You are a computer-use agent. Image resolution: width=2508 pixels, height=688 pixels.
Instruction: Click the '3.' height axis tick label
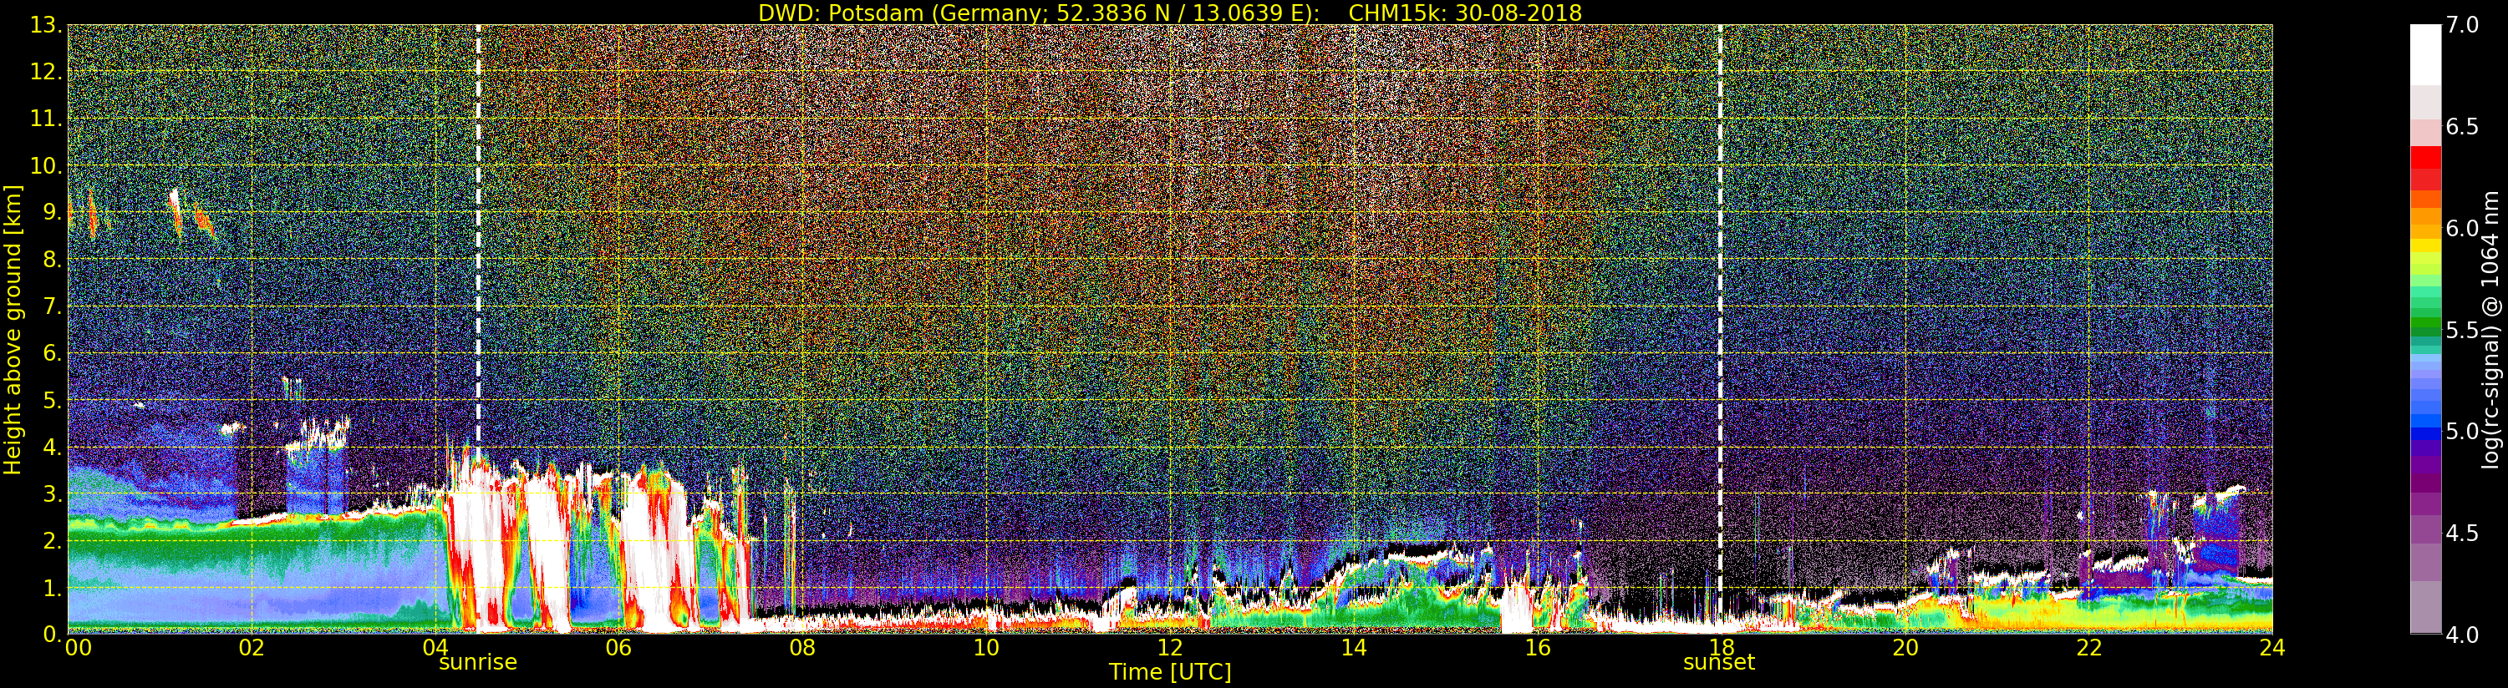tap(53, 493)
